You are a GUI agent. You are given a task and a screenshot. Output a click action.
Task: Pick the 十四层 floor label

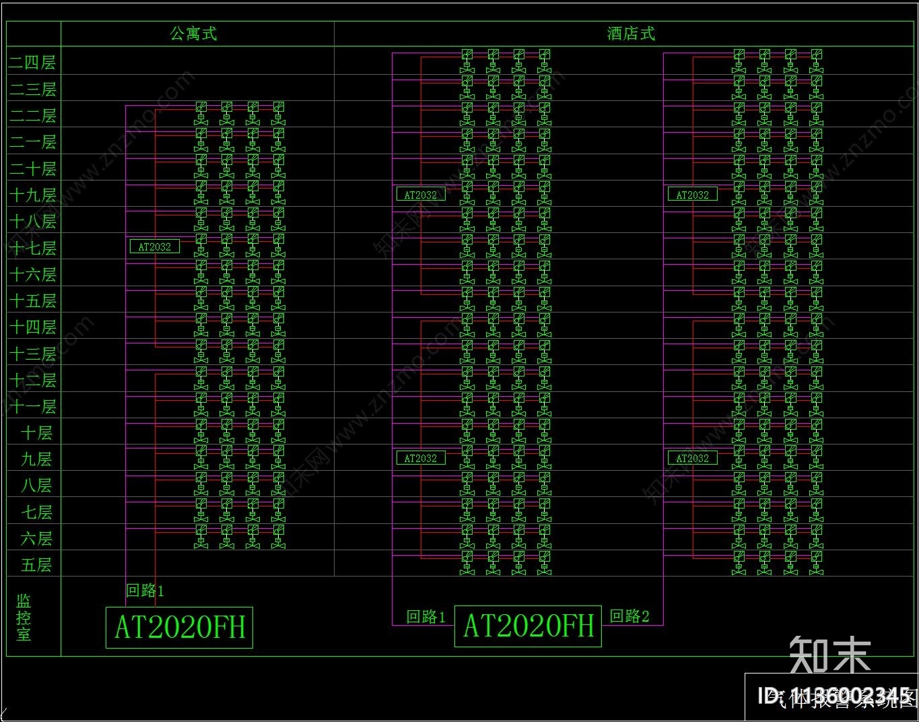32,327
